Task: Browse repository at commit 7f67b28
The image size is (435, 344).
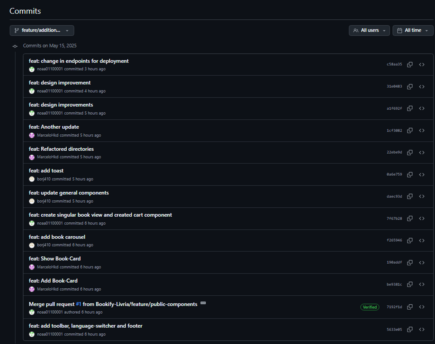Action: click(421, 219)
